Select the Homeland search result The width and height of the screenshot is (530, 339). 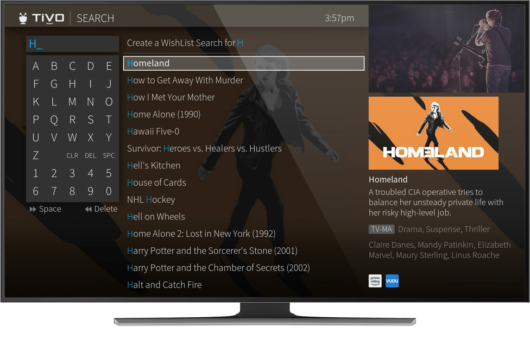tap(244, 63)
